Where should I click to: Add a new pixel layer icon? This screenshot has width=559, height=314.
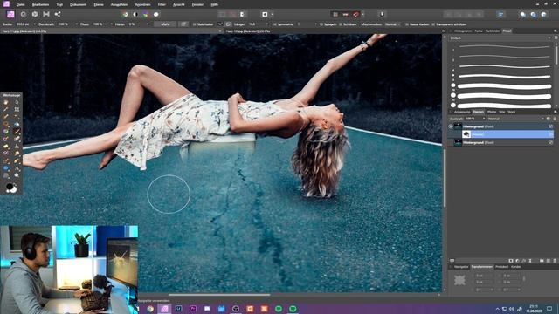549,261
